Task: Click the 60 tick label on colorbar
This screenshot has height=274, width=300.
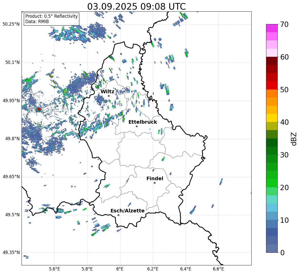Action: click(x=284, y=57)
